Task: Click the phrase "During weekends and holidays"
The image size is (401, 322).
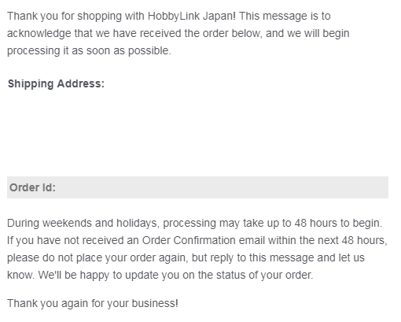Action: click(82, 223)
